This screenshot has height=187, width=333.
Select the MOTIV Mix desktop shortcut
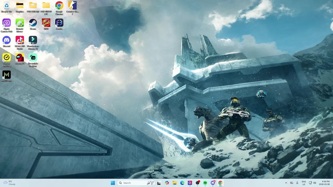tap(7, 76)
